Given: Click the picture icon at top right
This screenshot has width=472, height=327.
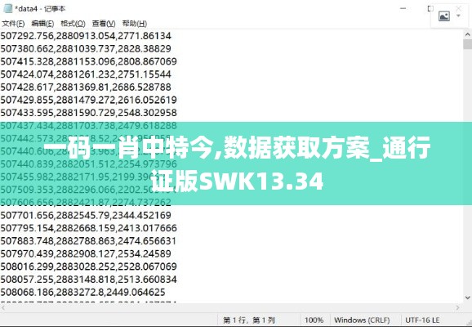Looking at the screenshot, I should tap(444, 16).
